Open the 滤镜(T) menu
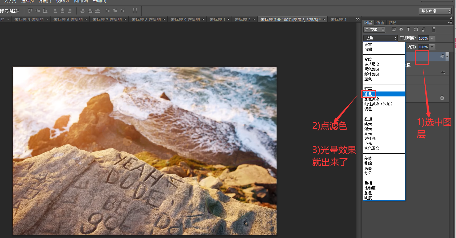 tap(45, 1)
